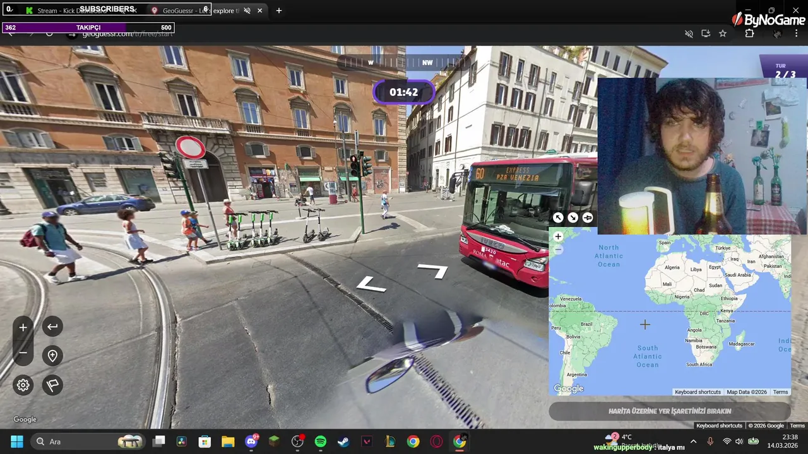Open a new browser tab
The height and width of the screenshot is (454, 808).
[278, 11]
